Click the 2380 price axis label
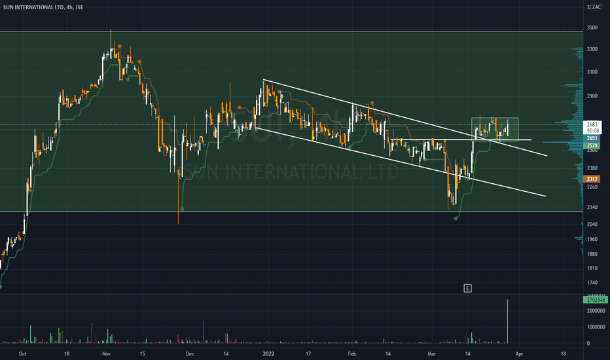The height and width of the screenshot is (360, 610). (592, 168)
